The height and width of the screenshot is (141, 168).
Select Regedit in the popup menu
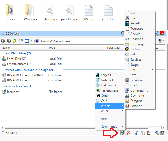coord(110,75)
